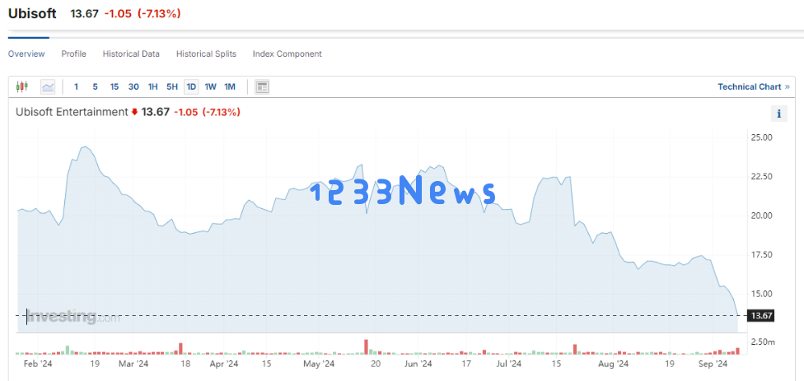This screenshot has width=804, height=381.
Task: Select the 5H interval
Action: pyautogui.click(x=172, y=86)
